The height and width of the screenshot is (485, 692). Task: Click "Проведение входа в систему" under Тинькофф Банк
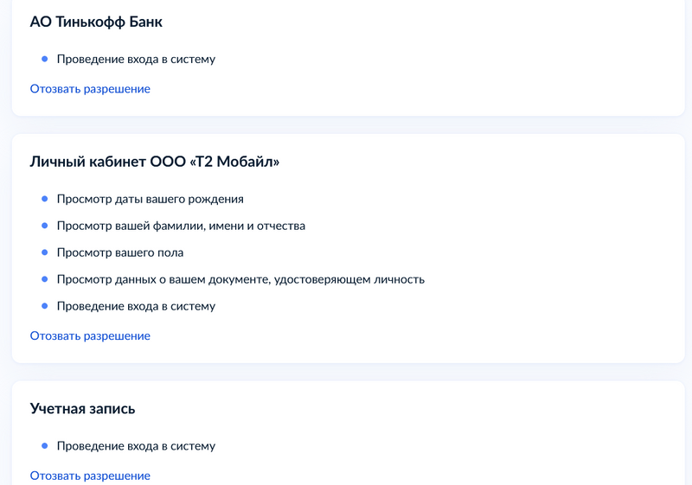(x=136, y=60)
